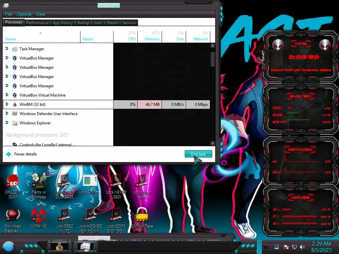
Task: Click the network tray icon
Action: tap(294, 247)
